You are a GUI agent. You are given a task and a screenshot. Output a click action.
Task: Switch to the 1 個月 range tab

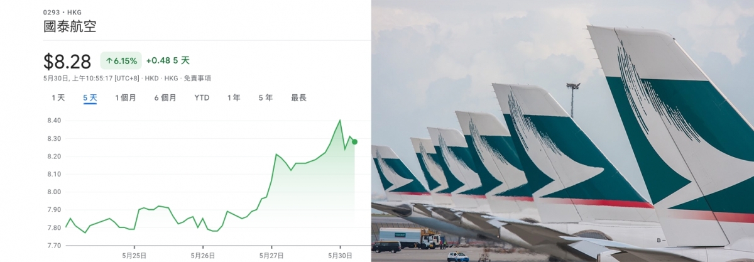pos(125,97)
